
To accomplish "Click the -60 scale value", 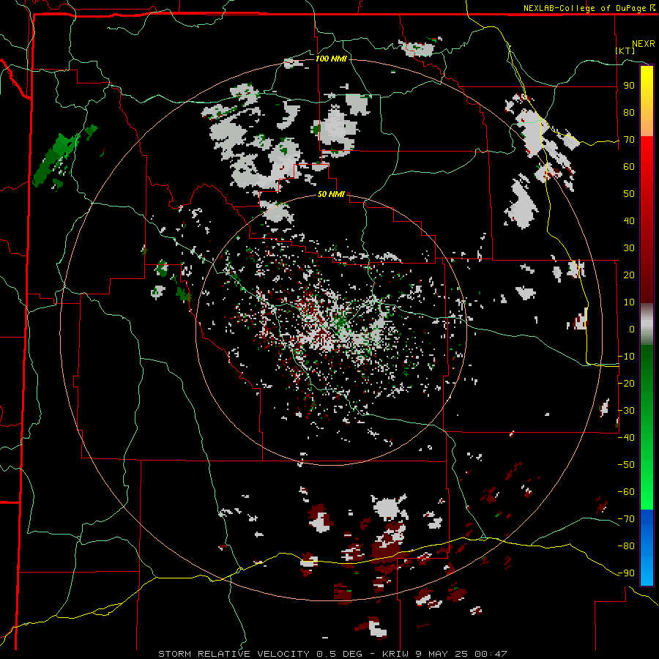I will point(626,492).
